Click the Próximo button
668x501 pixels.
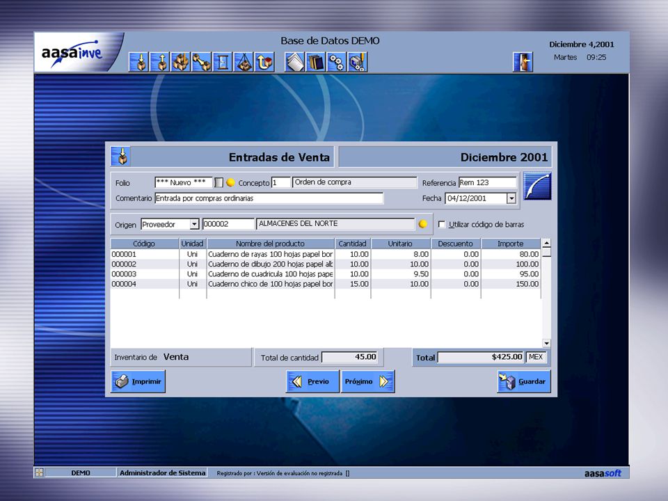(x=367, y=381)
